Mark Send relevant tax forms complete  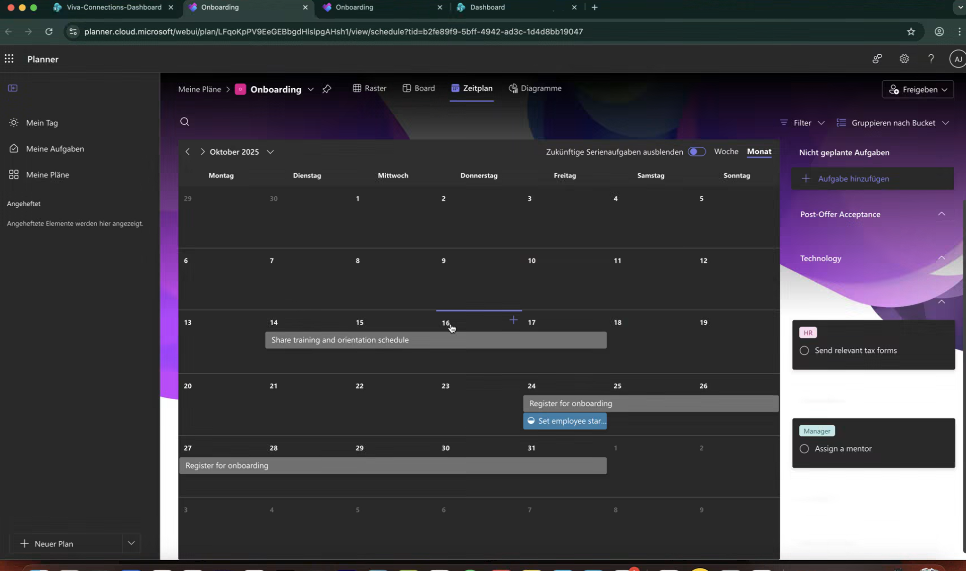[804, 351]
